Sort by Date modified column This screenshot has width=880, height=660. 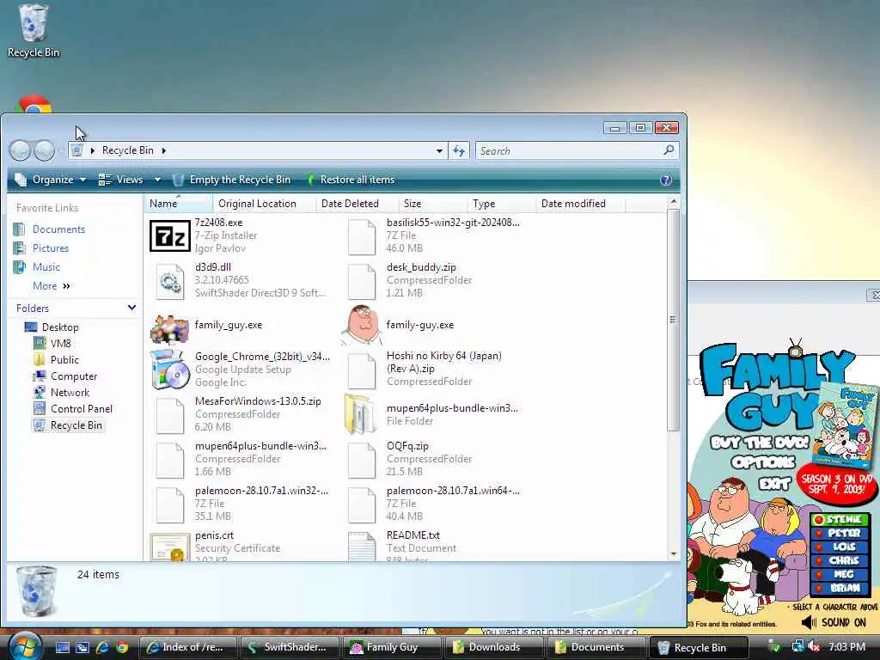point(580,203)
